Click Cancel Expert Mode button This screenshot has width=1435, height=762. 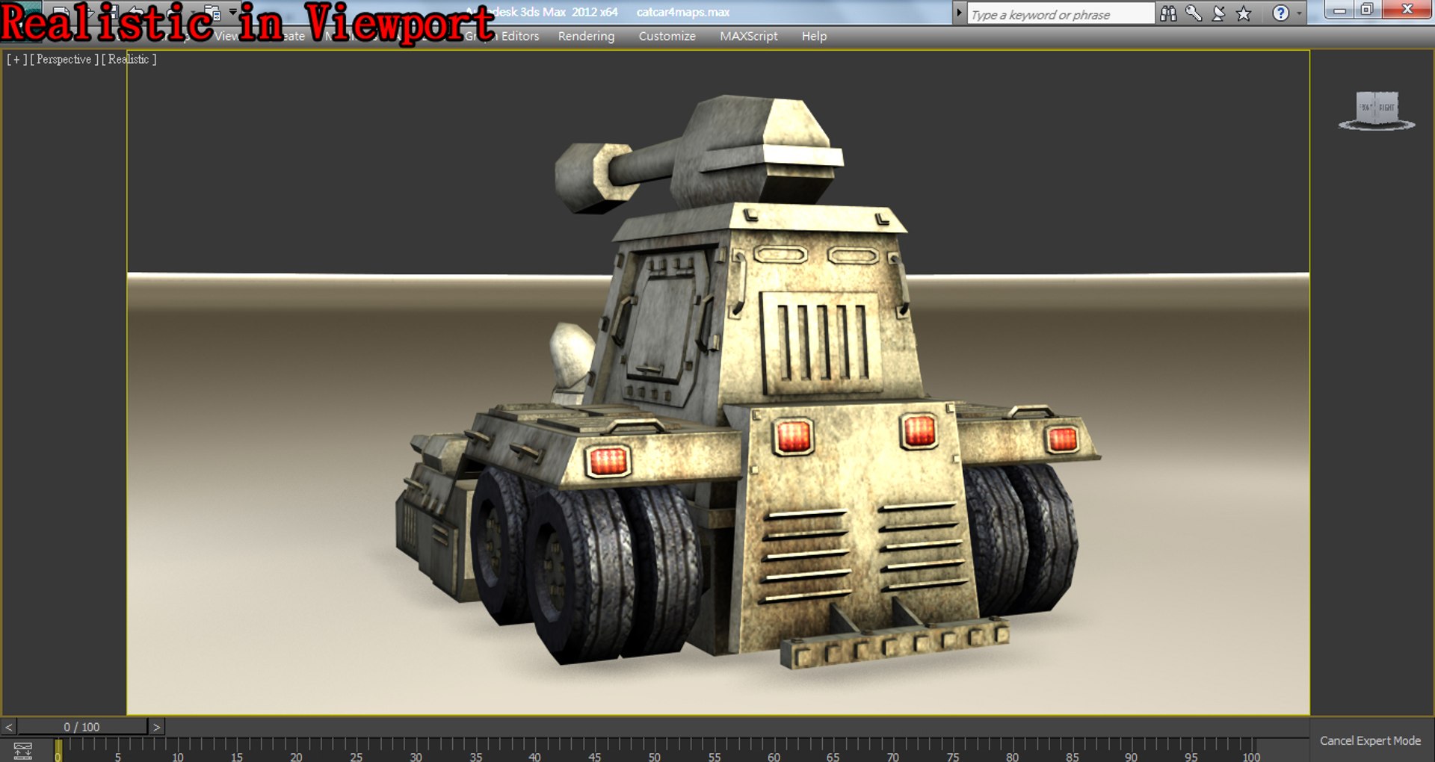(x=1370, y=740)
